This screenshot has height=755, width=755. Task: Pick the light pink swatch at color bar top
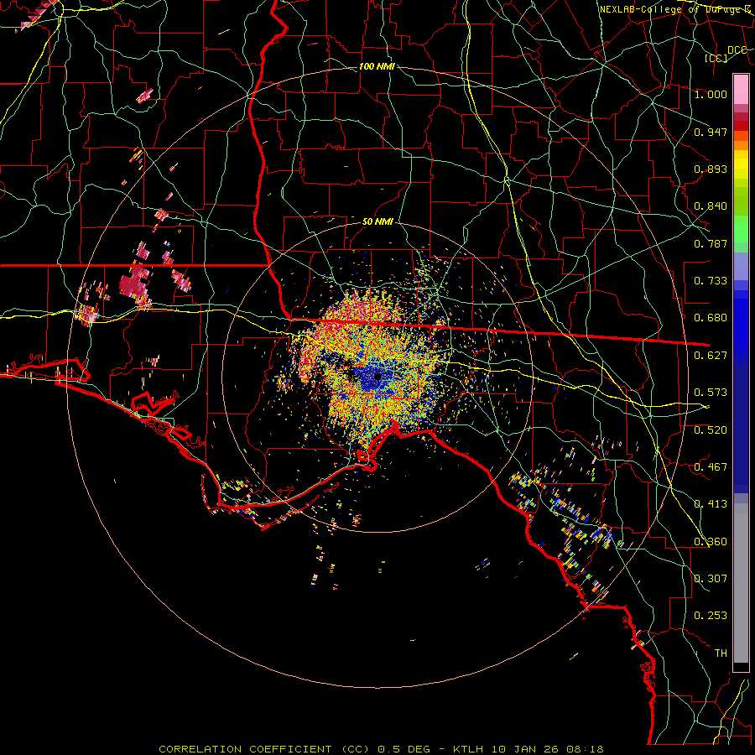click(741, 89)
